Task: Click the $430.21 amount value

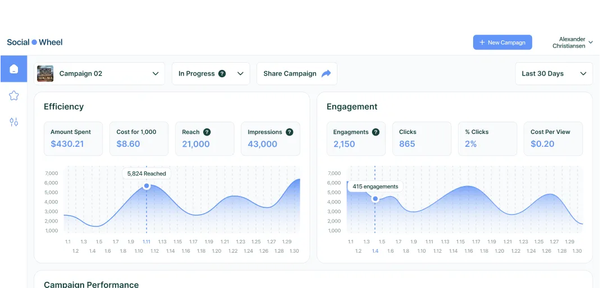Action: tap(67, 144)
